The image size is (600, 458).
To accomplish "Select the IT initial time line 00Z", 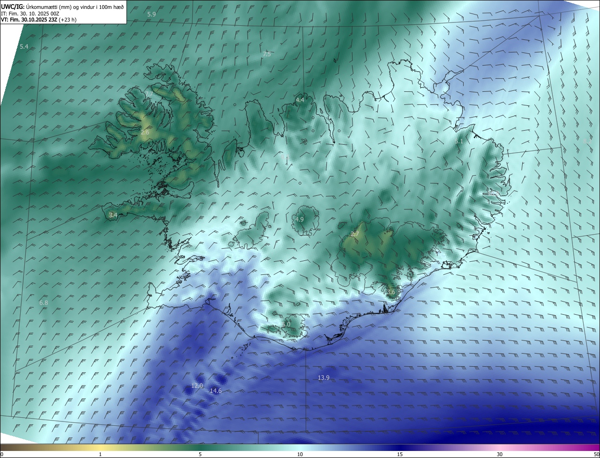I will [x=30, y=14].
